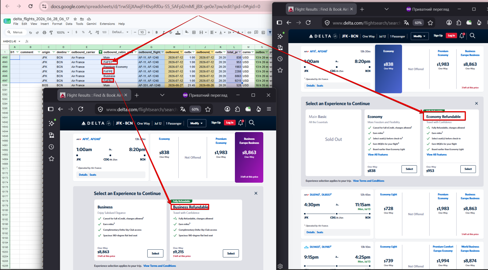Open account icon in front Delta browser window

(227, 109)
